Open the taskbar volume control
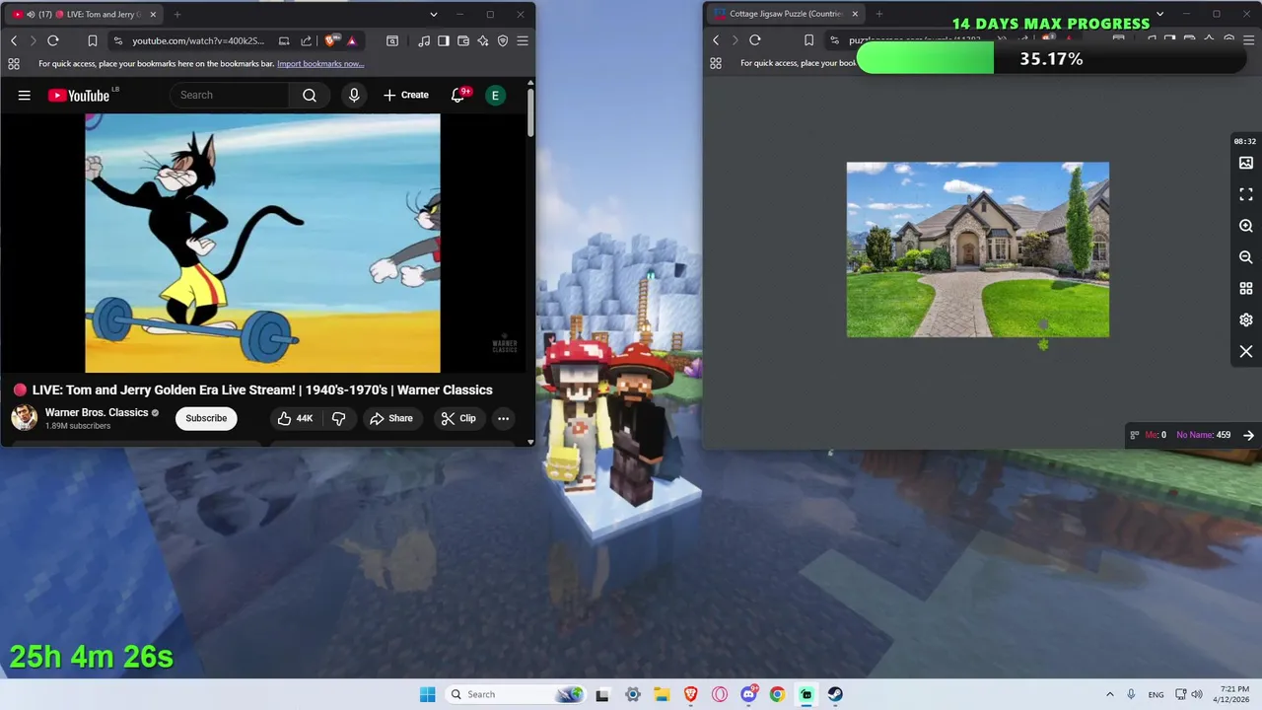Viewport: 1262px width, 710px height. pyautogui.click(x=1197, y=694)
